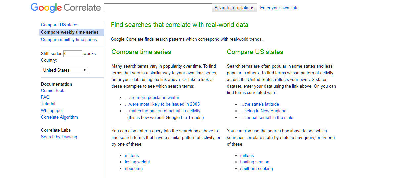Open the FAQ link

pyautogui.click(x=45, y=97)
